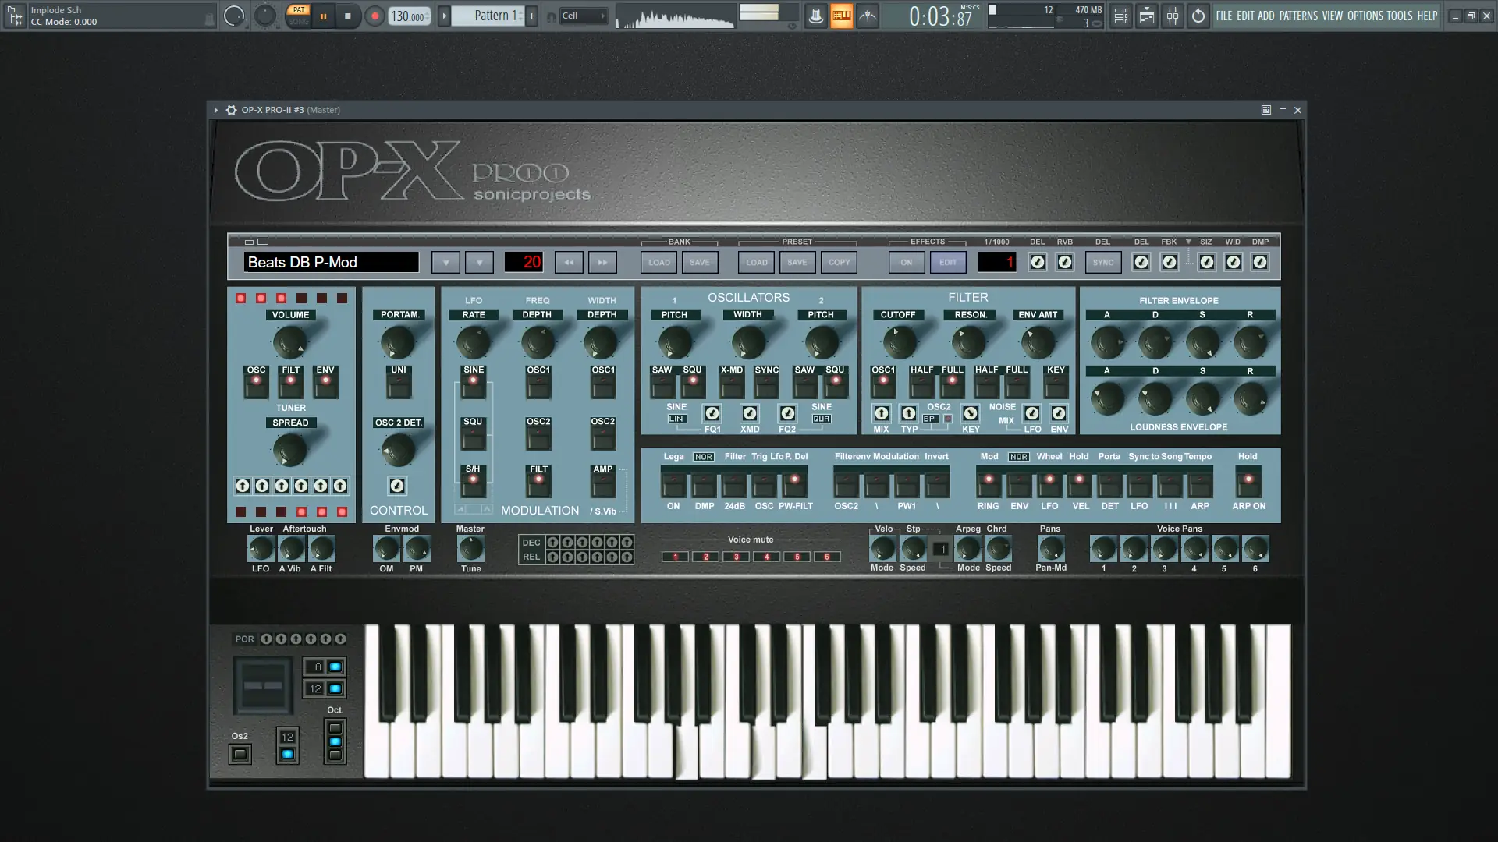Toggle oscillator SYNC switch

click(x=766, y=385)
